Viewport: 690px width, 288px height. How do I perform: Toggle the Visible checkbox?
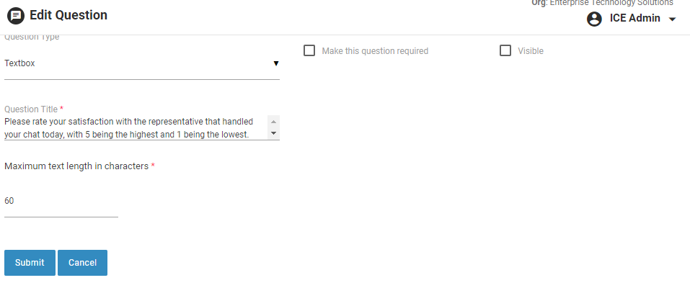click(505, 51)
